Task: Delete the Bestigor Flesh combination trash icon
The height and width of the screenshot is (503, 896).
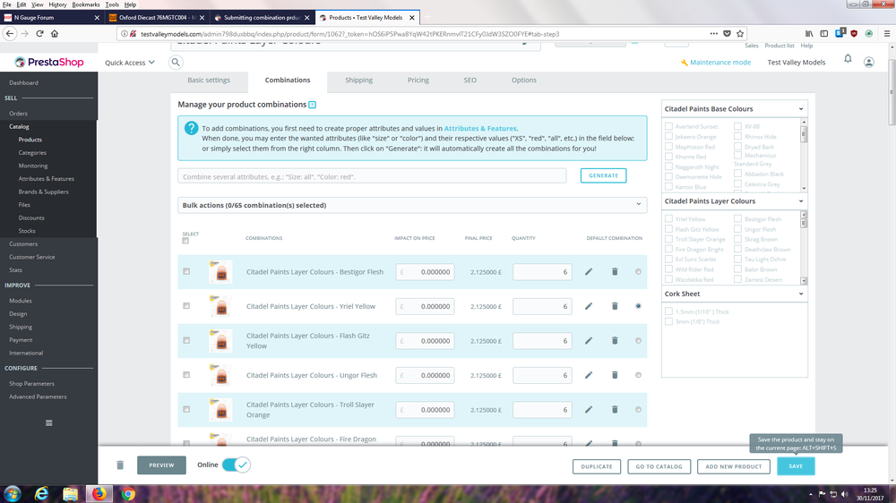Action: [x=615, y=272]
